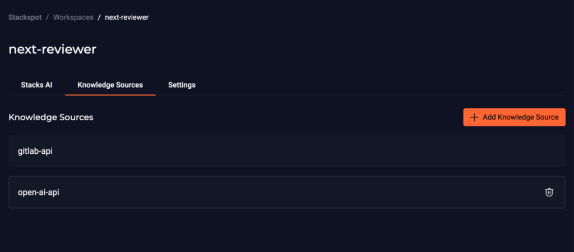Select the gitlab-api name text
Screen dimensions: 574x252
coord(35,151)
